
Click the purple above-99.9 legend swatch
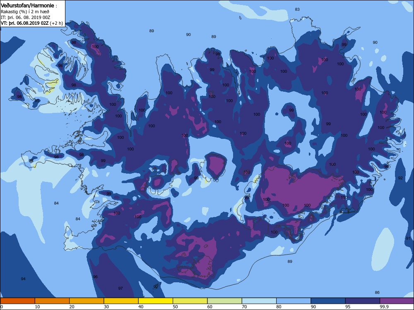click(x=397, y=301)
